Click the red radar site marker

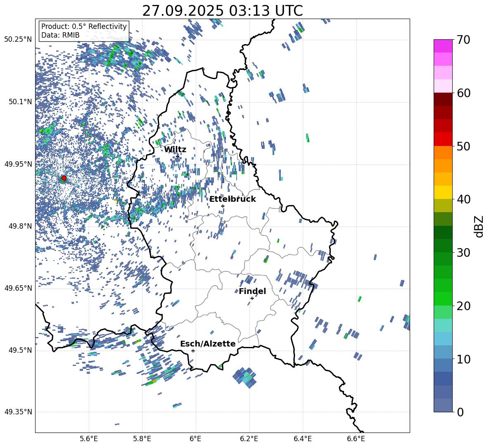(x=64, y=178)
